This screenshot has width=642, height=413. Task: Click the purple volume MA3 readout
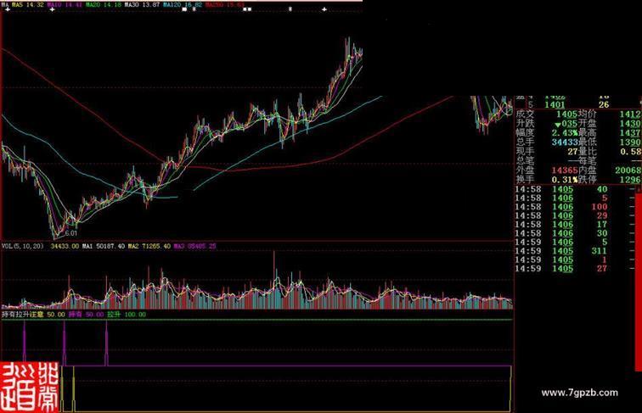[x=195, y=247]
